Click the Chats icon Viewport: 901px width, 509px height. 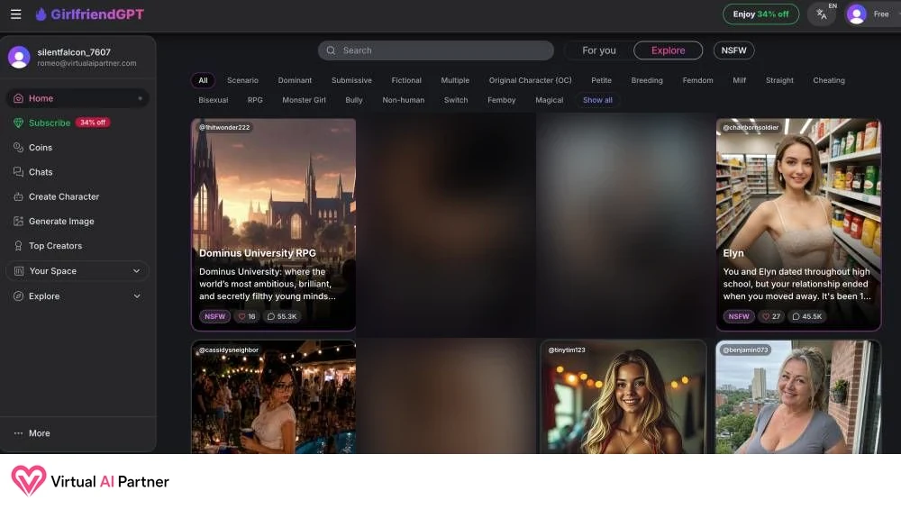tap(18, 172)
